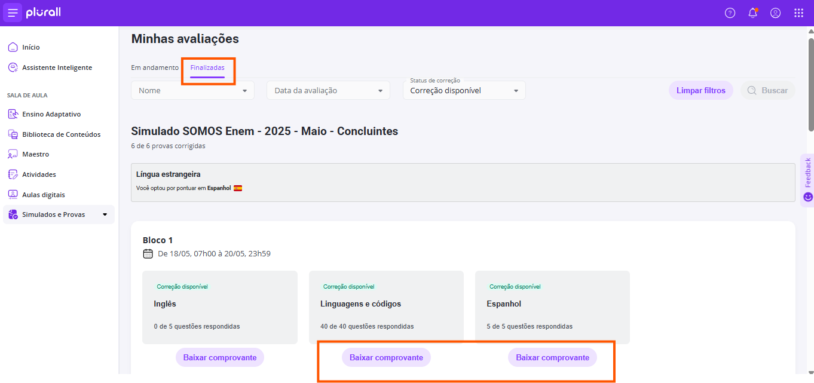Click the Limpar filtros button
This screenshot has width=814, height=383.
[x=700, y=91]
